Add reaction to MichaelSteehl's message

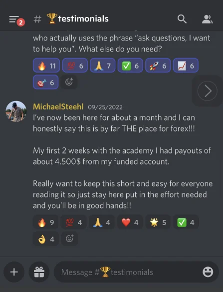[69, 238]
